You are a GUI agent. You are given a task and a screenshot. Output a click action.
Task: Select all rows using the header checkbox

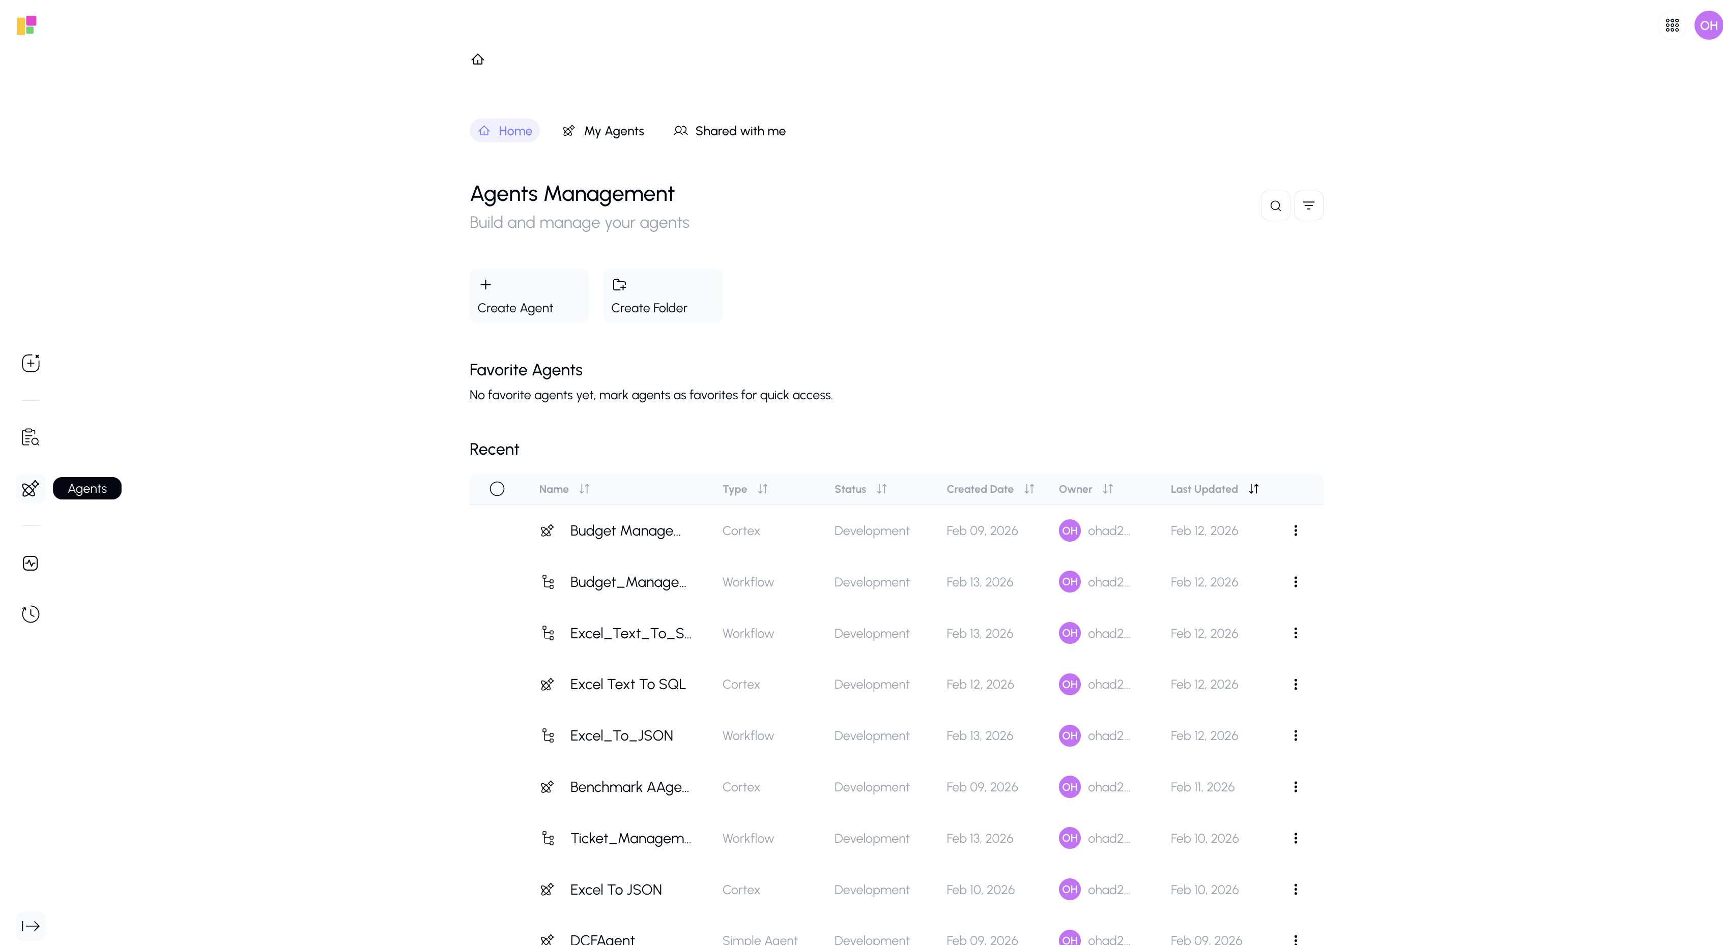tap(497, 489)
